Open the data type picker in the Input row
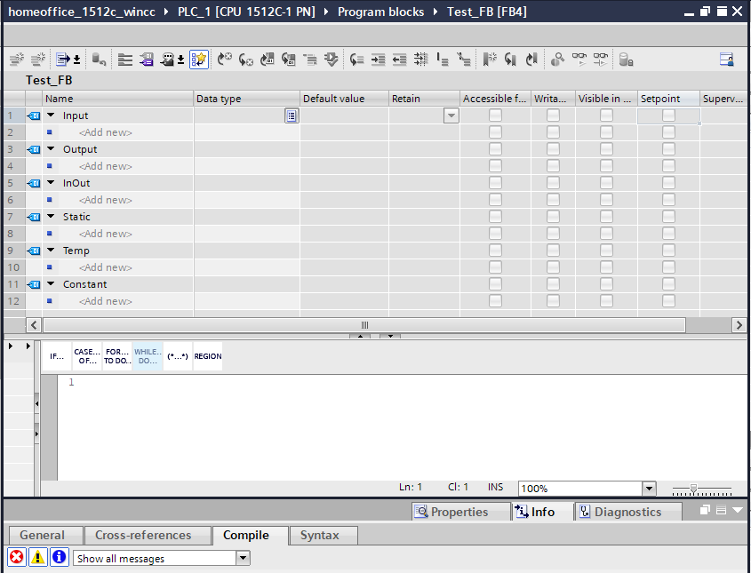Screen dimensions: 751x573 pos(292,115)
